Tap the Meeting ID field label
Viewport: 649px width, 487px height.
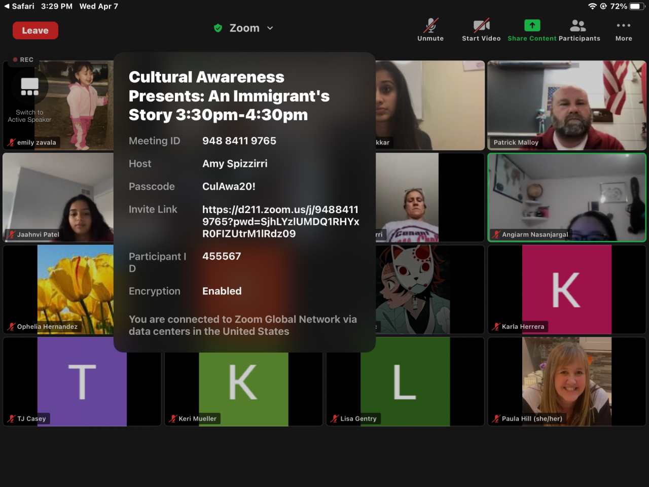155,141
